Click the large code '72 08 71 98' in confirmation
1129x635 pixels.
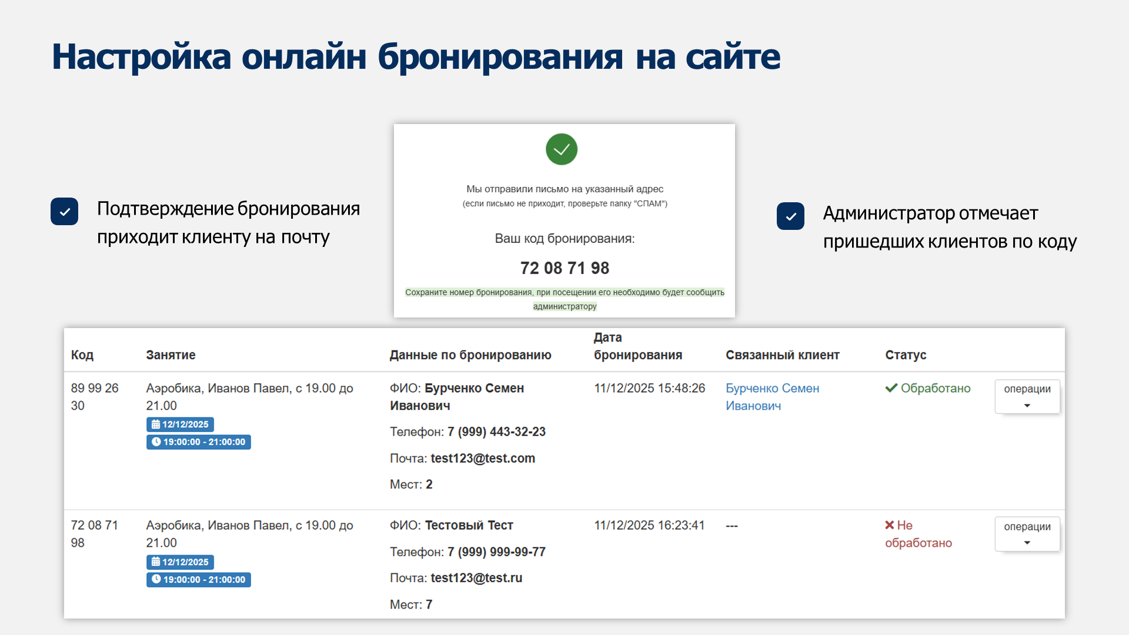(564, 268)
